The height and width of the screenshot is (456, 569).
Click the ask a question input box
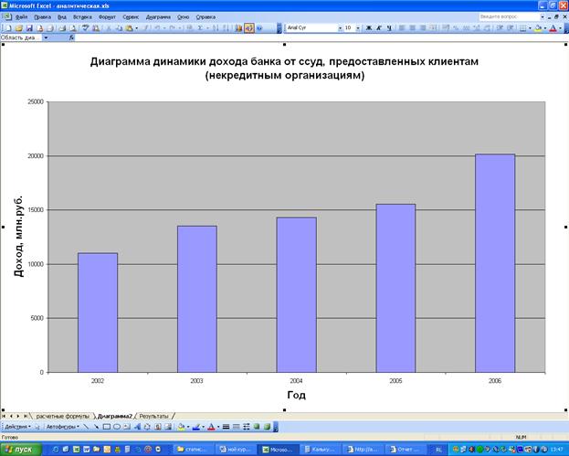(x=509, y=16)
